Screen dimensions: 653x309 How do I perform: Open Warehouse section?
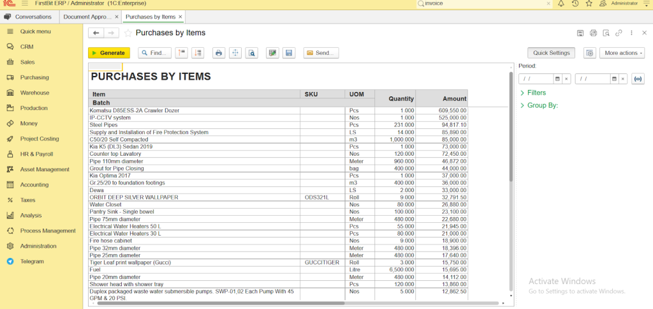coord(34,93)
